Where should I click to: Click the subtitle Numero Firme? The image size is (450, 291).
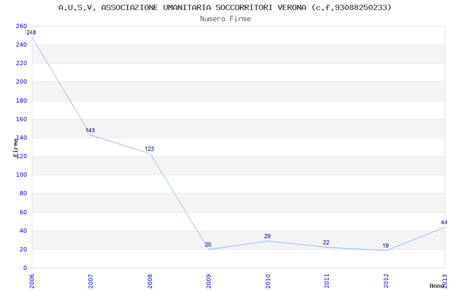(226, 19)
